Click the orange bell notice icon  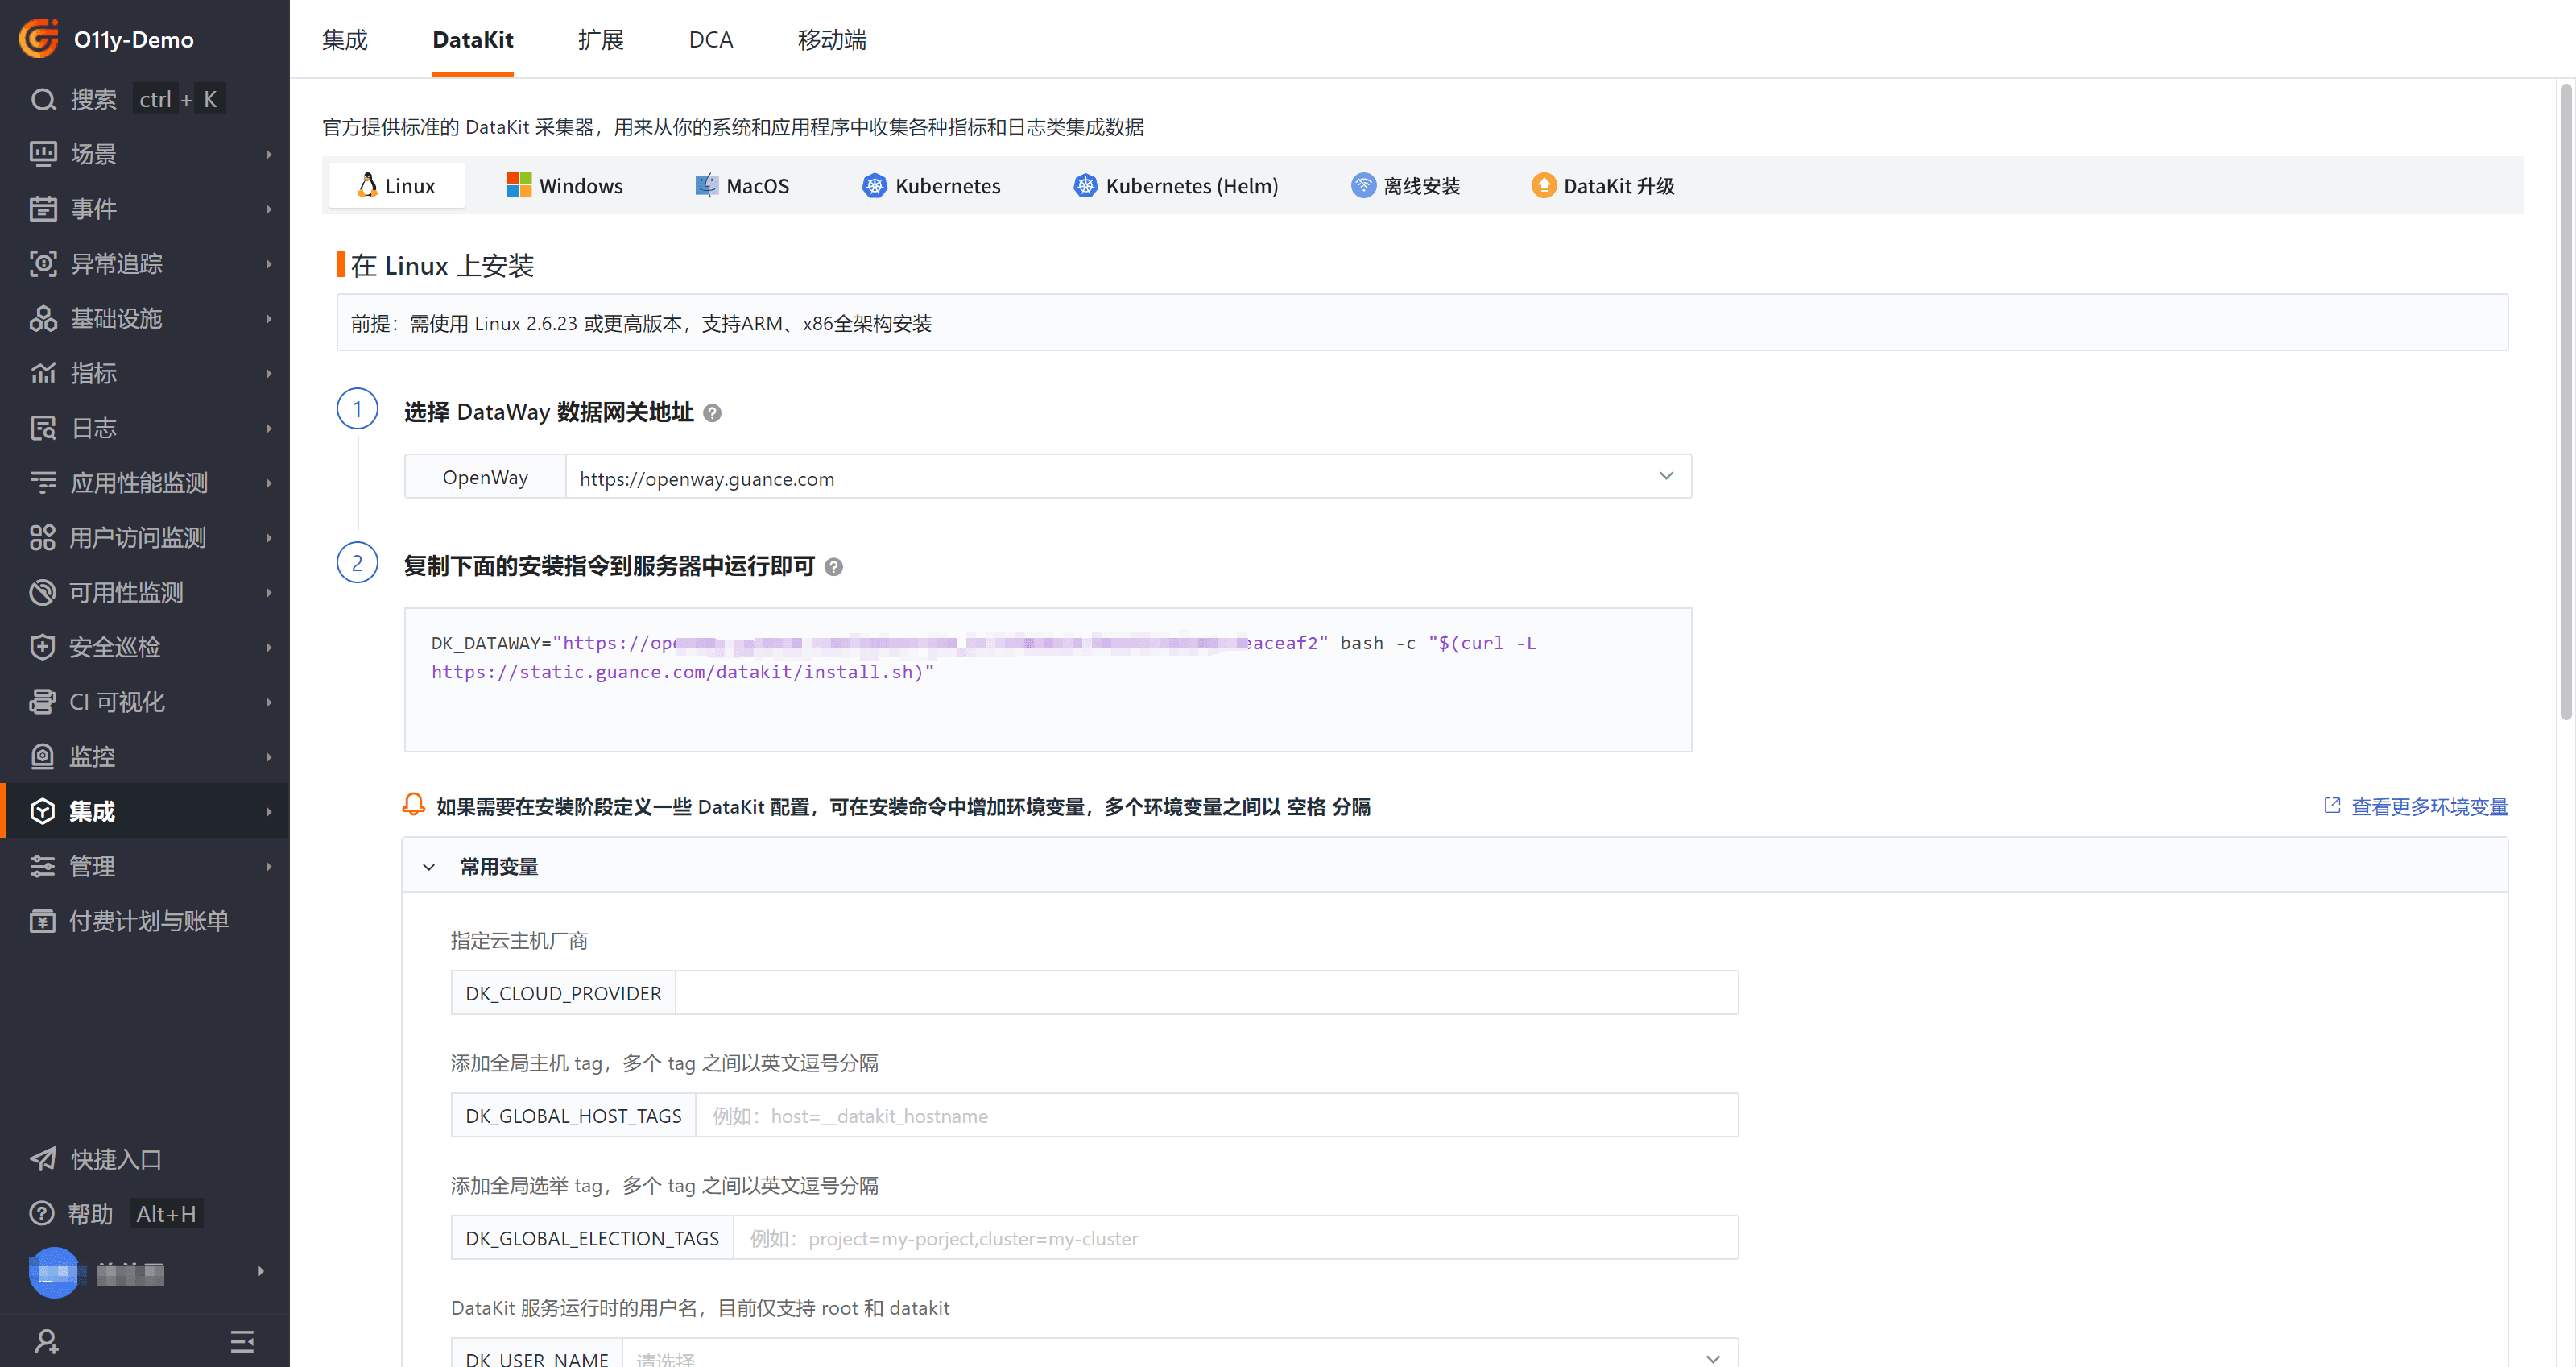(x=413, y=805)
